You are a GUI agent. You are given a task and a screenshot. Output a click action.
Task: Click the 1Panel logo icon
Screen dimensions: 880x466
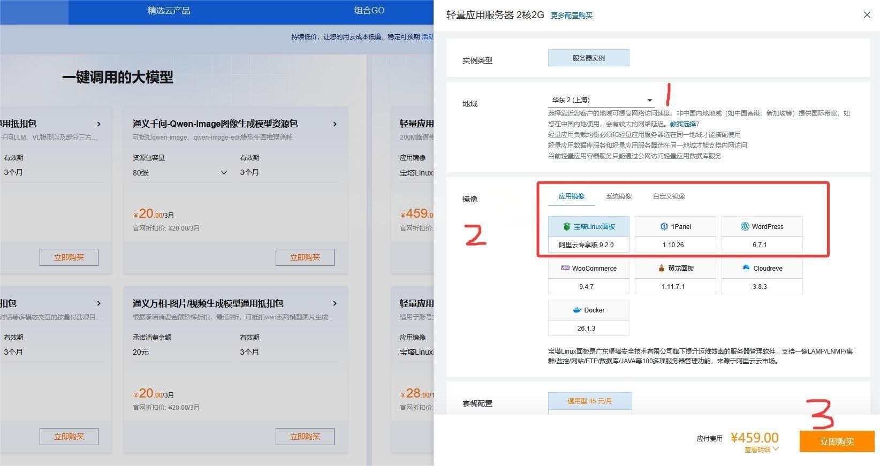tap(664, 226)
